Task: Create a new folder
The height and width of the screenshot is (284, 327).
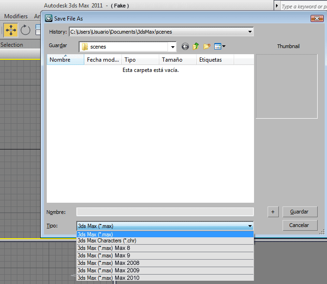Action: 207,46
